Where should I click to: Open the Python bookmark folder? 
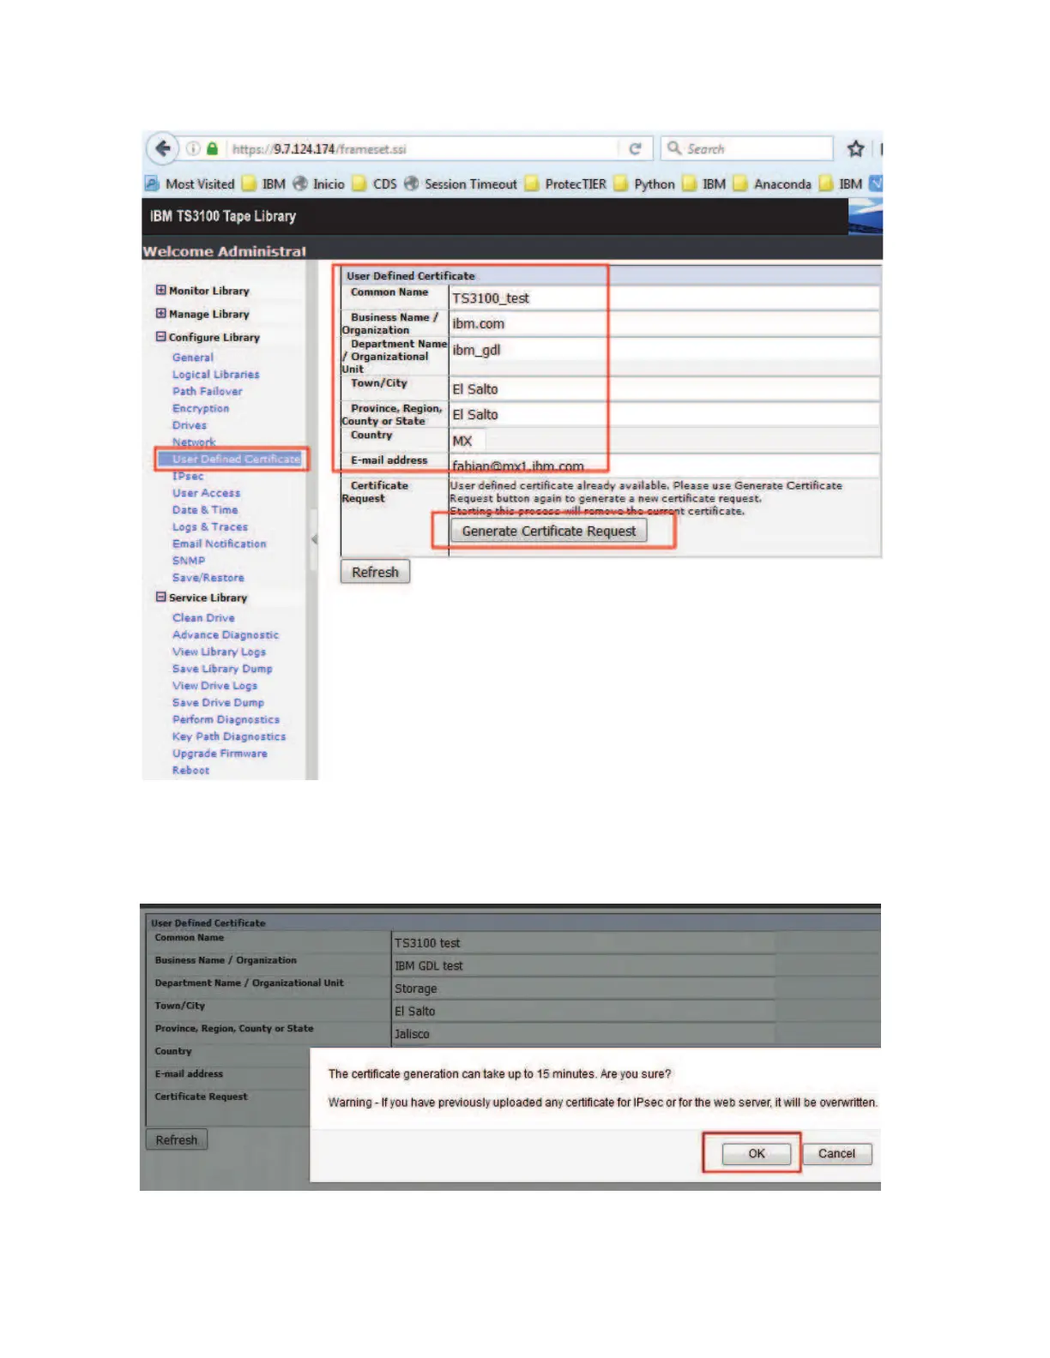[x=644, y=183]
